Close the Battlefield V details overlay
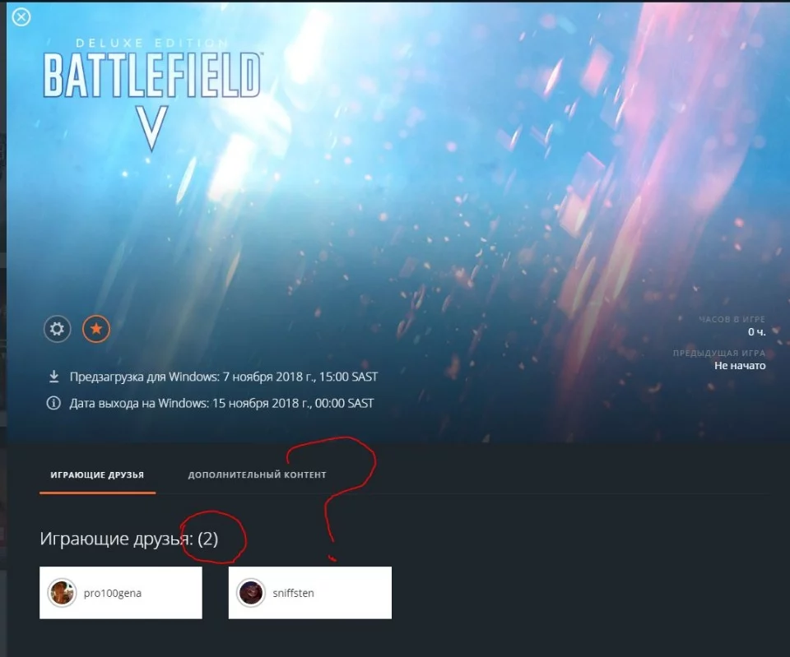The width and height of the screenshot is (790, 657). click(21, 17)
